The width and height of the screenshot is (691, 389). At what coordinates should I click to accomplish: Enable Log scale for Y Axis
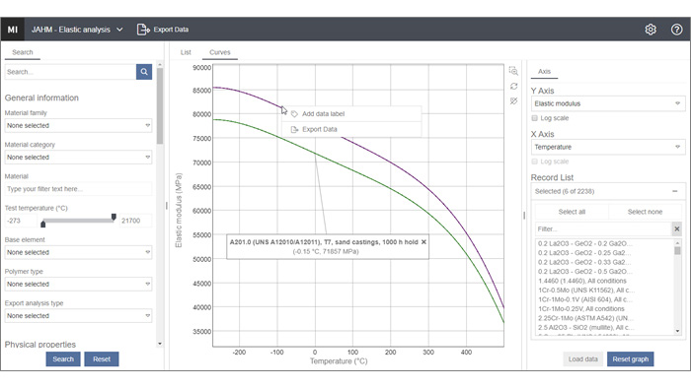pyautogui.click(x=535, y=118)
